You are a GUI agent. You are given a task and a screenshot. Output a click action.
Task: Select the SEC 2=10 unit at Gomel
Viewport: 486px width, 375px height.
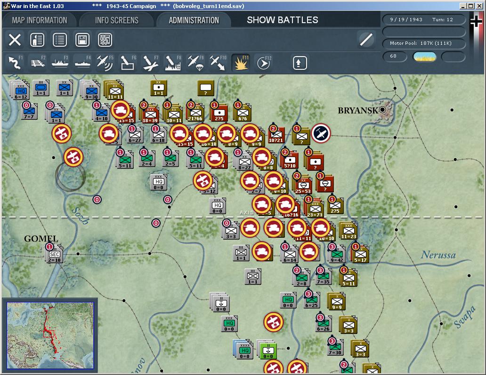(x=54, y=255)
